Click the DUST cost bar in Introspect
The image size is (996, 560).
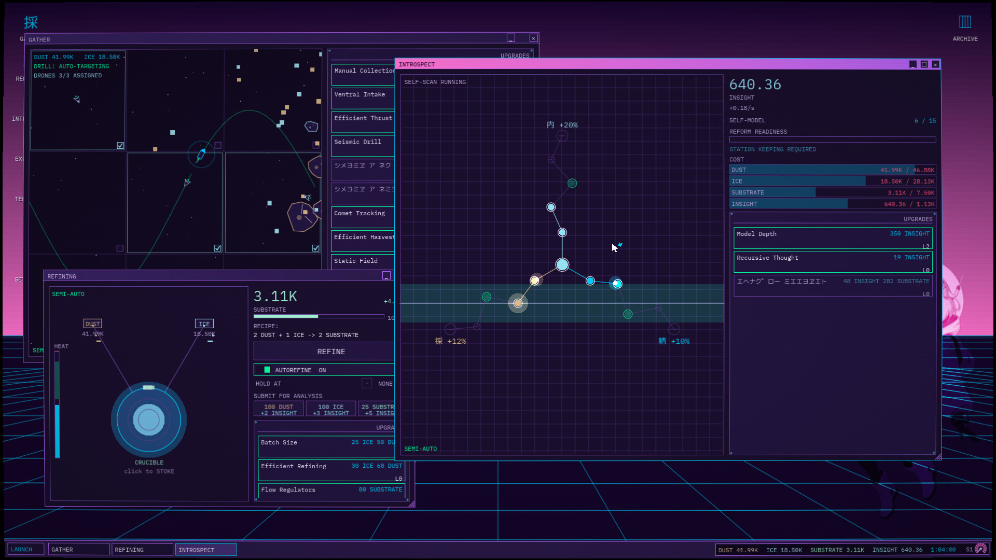coord(833,170)
